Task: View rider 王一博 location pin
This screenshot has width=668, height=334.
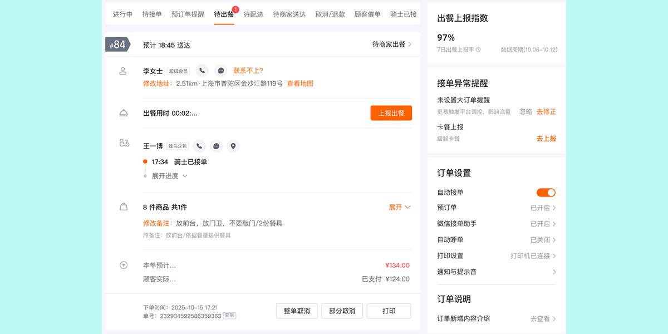Action: (233, 146)
